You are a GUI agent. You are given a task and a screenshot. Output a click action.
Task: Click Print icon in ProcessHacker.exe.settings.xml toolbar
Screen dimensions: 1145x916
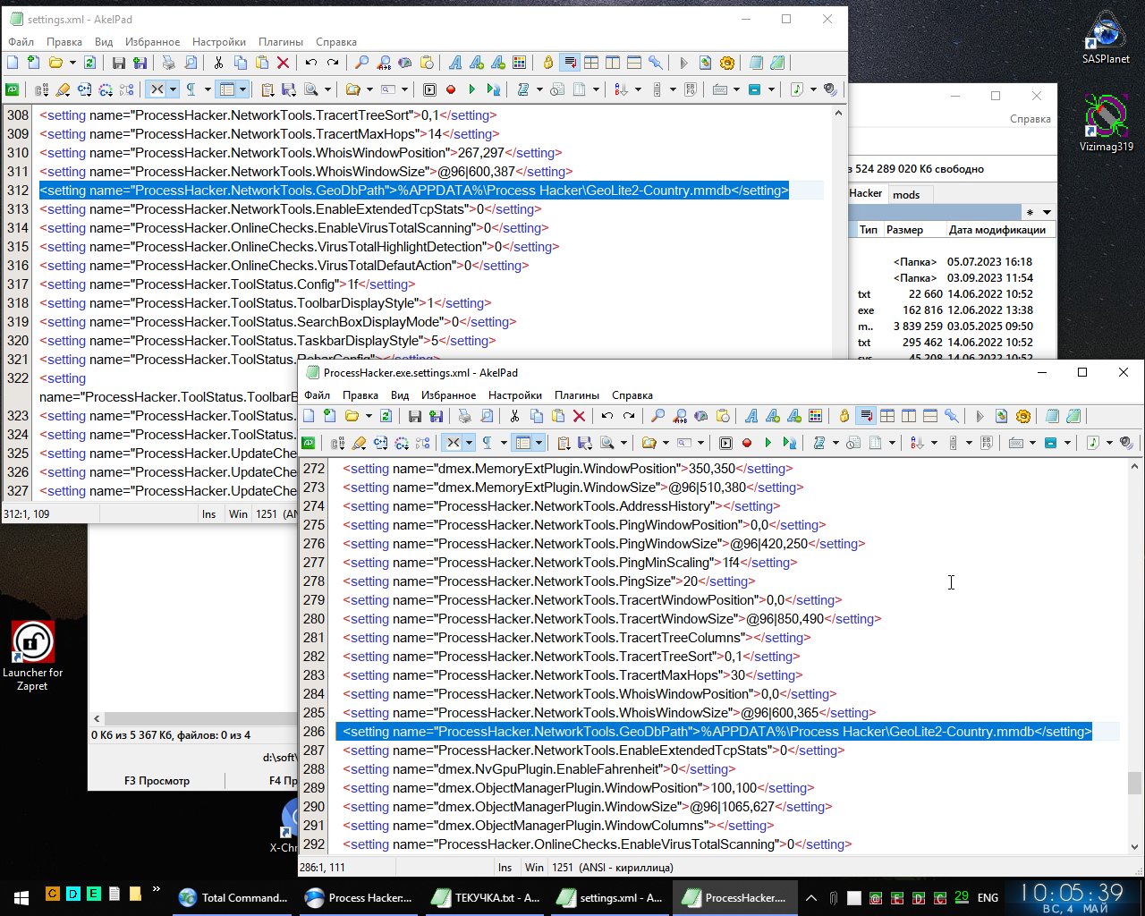pos(465,416)
